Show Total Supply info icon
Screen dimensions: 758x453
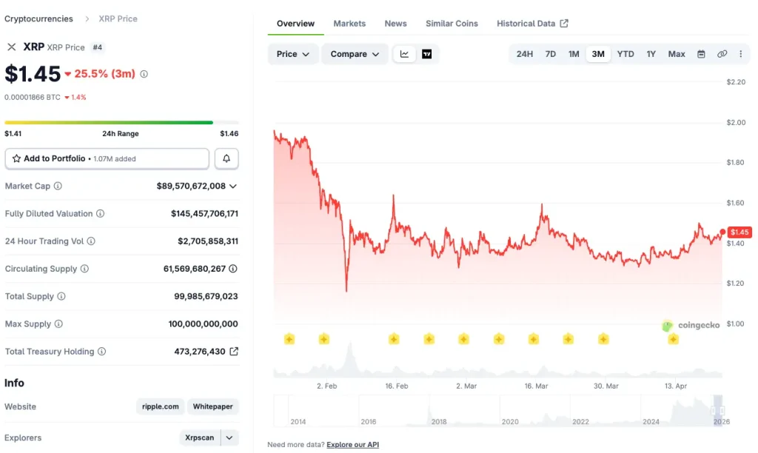61,296
